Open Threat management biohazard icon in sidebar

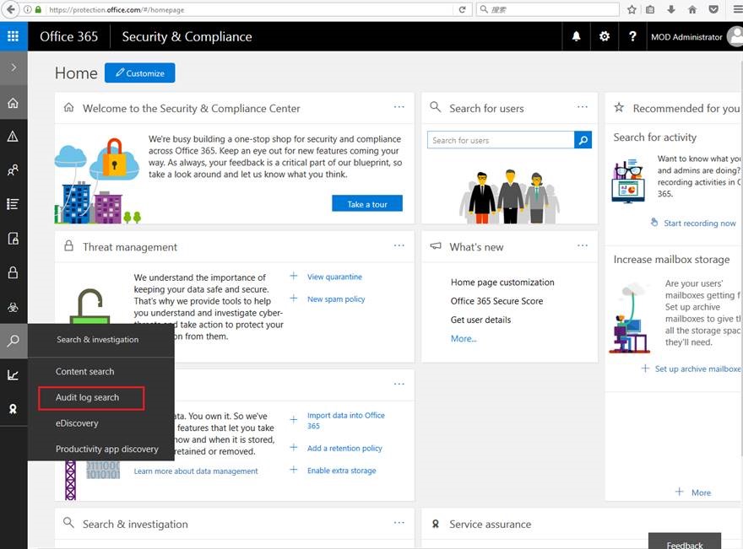[x=14, y=307]
